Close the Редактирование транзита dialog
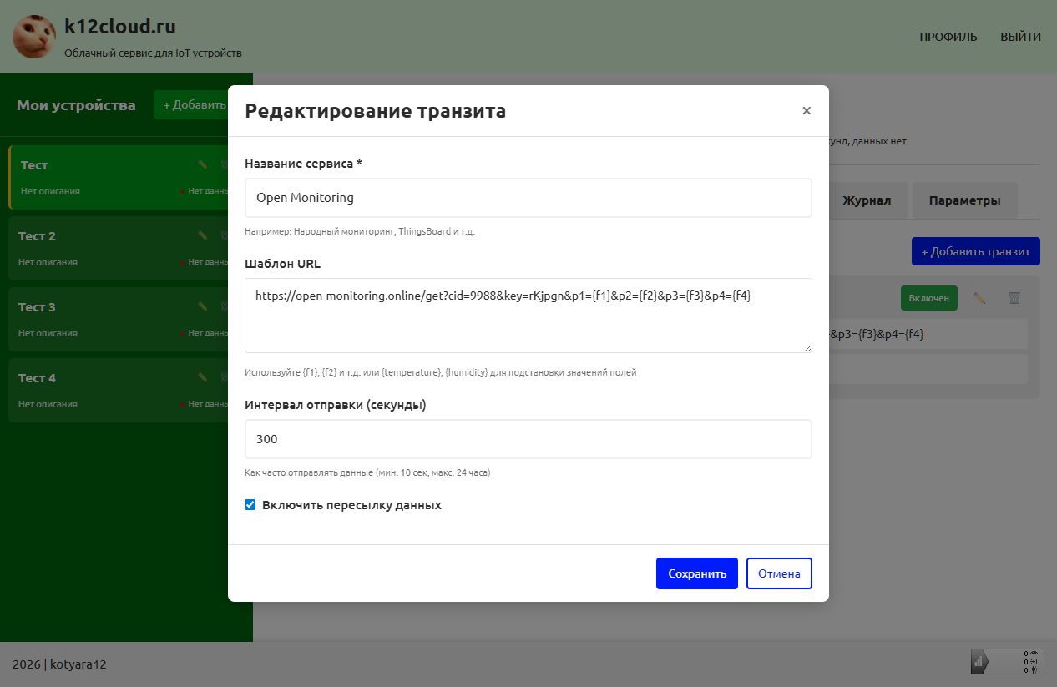This screenshot has width=1057, height=687. pos(807,110)
